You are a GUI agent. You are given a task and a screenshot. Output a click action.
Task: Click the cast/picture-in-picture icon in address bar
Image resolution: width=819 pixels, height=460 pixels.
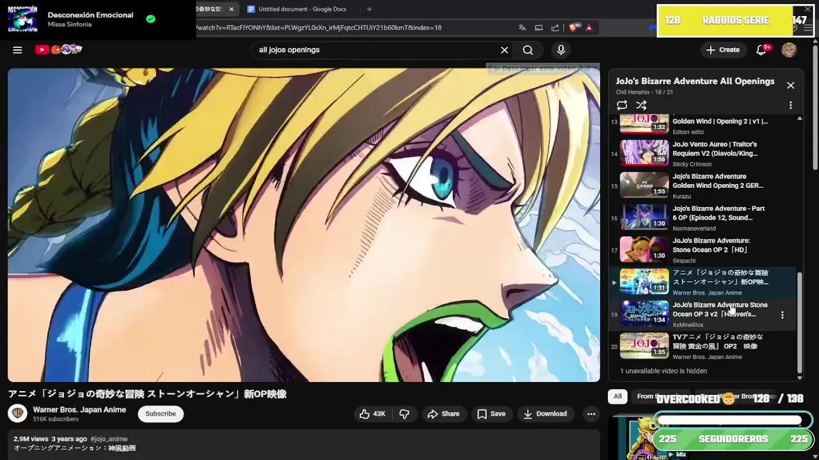point(539,27)
